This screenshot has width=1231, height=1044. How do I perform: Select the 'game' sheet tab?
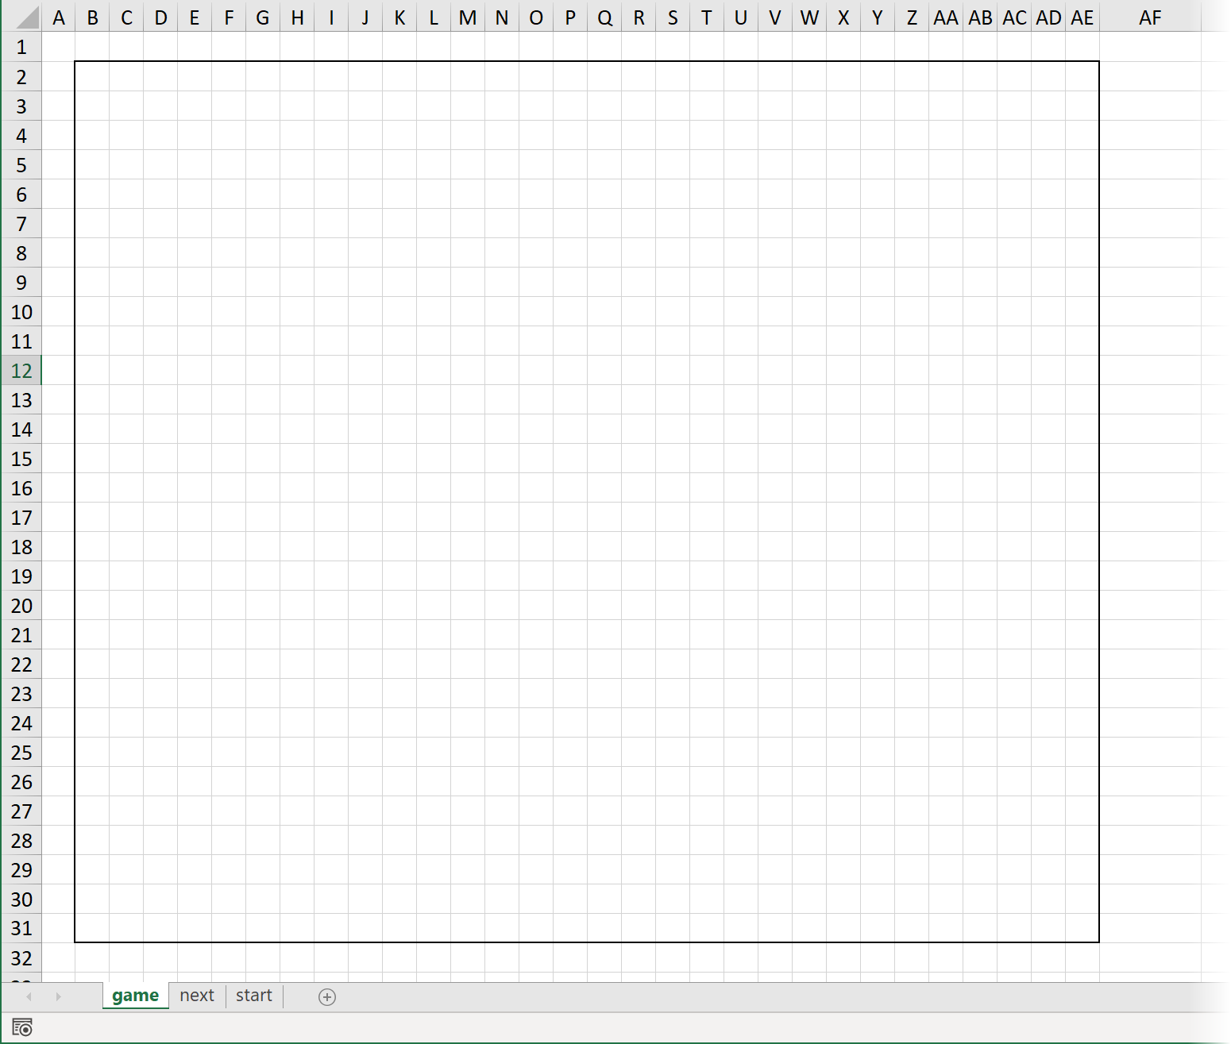coord(135,996)
